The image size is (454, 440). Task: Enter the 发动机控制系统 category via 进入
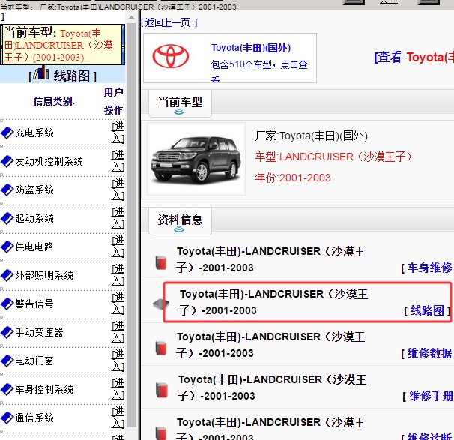[118, 161]
